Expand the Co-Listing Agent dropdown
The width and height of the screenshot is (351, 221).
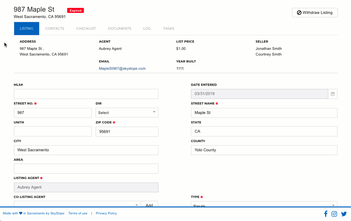click(77, 204)
